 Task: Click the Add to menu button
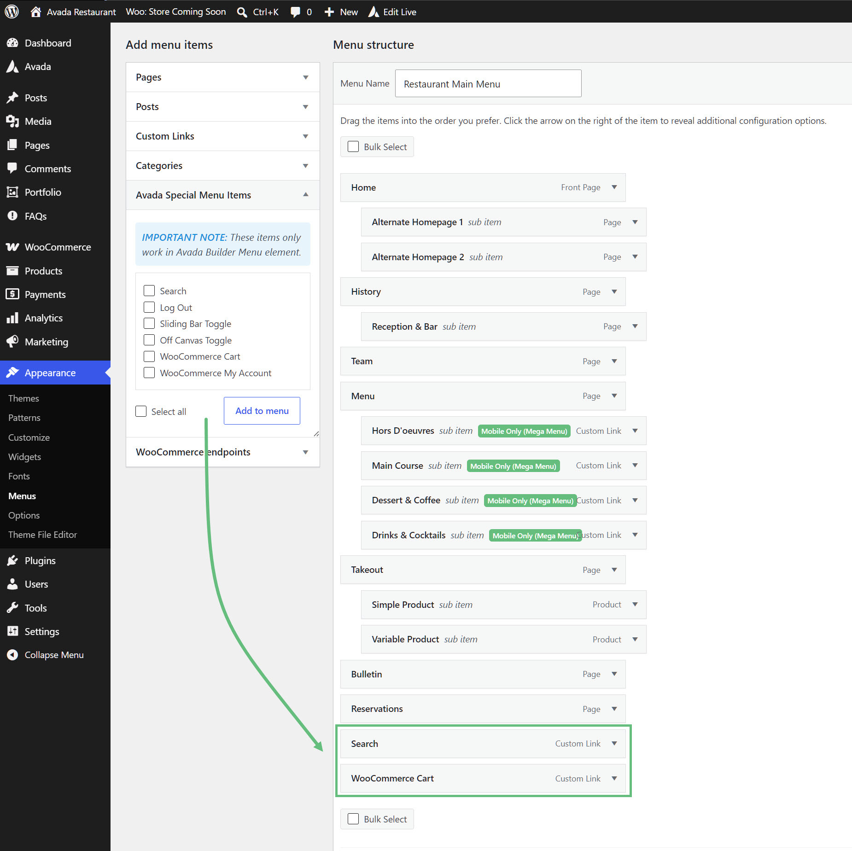click(262, 411)
